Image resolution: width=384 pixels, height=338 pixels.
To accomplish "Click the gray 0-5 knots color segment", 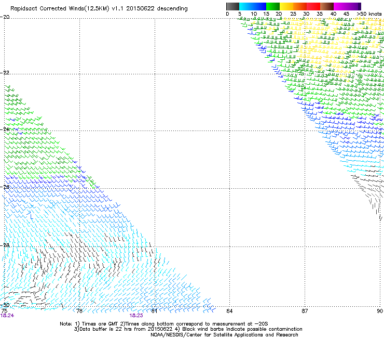I will click(x=232, y=6).
